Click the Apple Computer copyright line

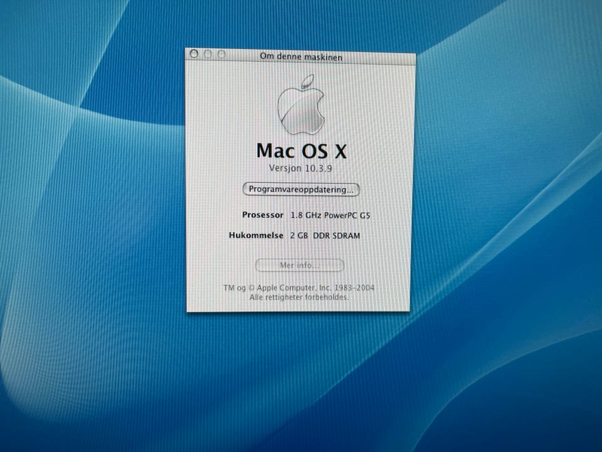pos(298,288)
